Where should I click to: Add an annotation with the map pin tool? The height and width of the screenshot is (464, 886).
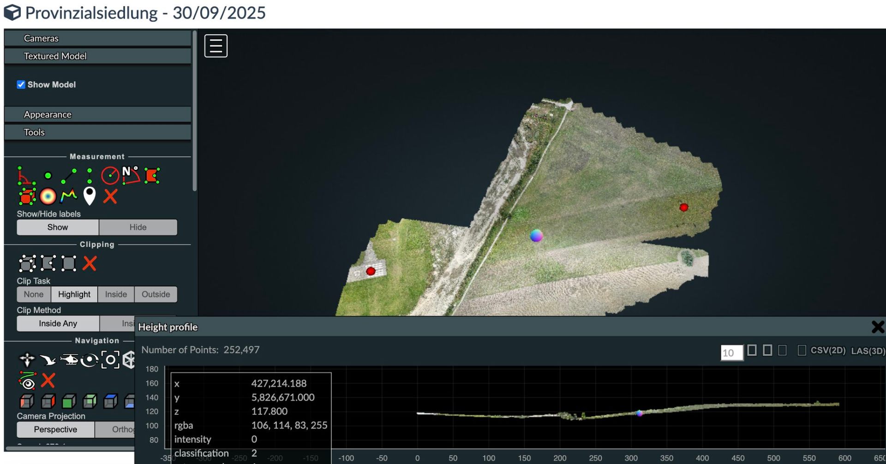(90, 196)
